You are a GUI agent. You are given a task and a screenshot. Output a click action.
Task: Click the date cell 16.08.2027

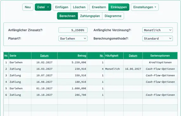tap(44, 82)
